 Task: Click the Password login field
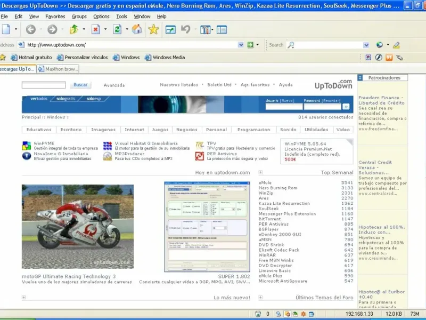[x=323, y=107]
